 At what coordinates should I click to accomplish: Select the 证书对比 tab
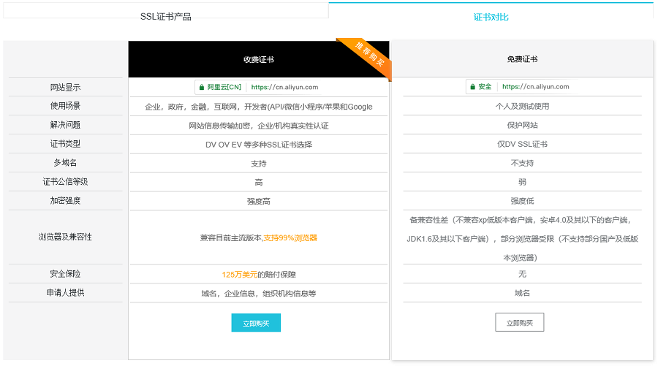point(491,17)
